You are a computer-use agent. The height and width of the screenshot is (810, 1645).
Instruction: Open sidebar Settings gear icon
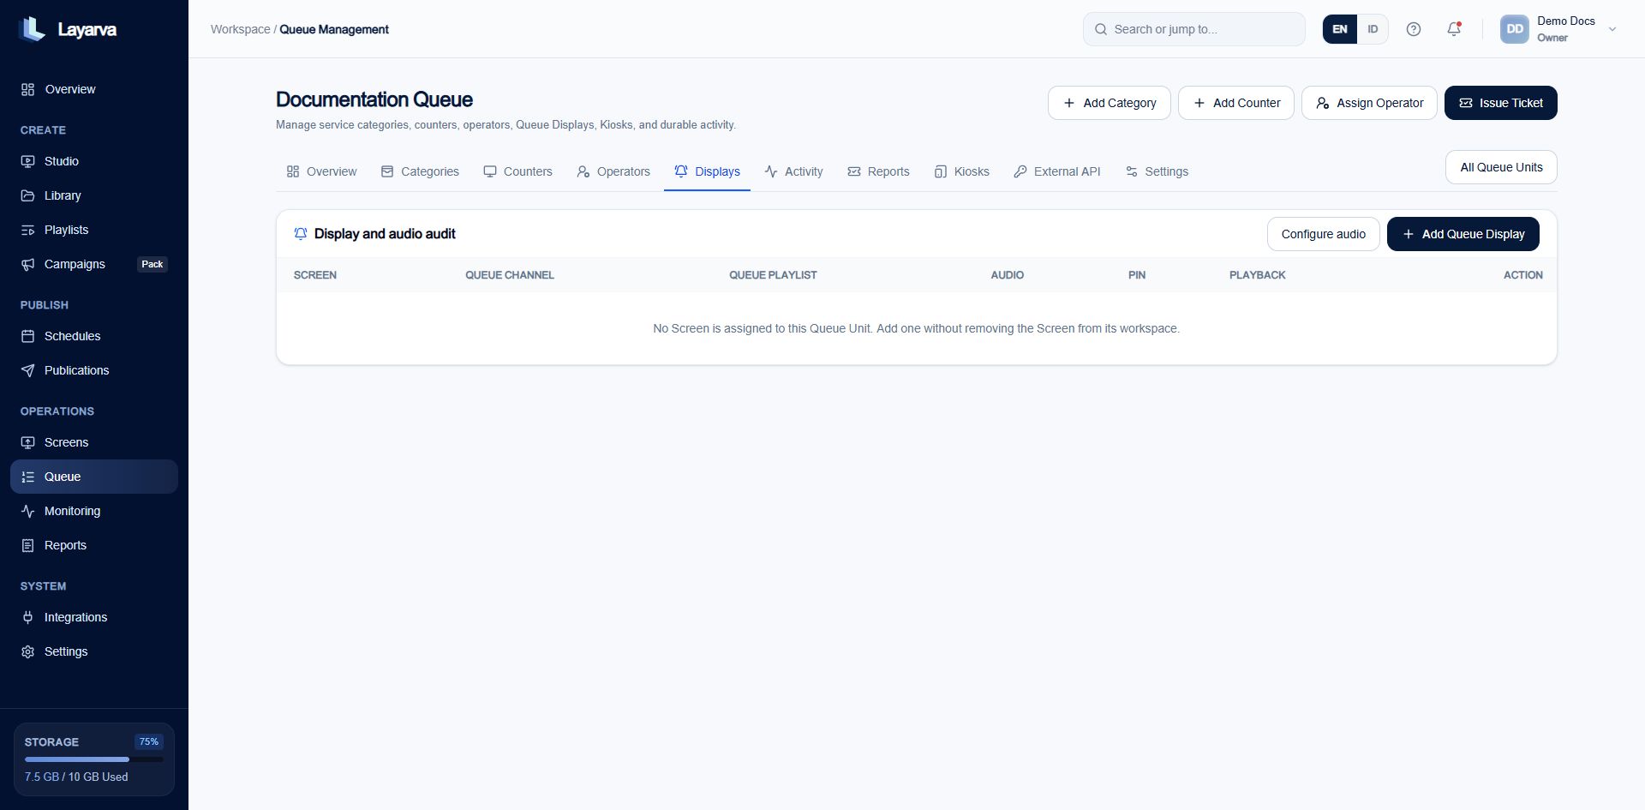(x=27, y=651)
